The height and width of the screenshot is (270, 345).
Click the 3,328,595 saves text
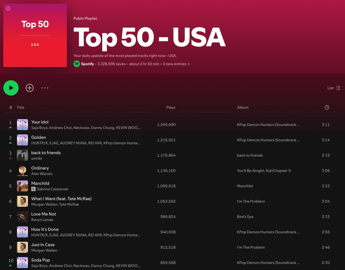point(112,64)
